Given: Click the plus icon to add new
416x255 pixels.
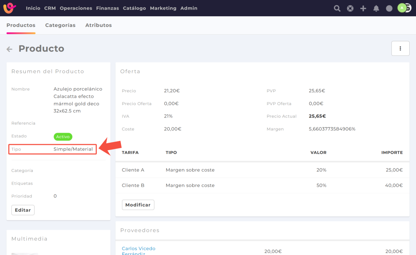Looking at the screenshot, I should [x=363, y=8].
